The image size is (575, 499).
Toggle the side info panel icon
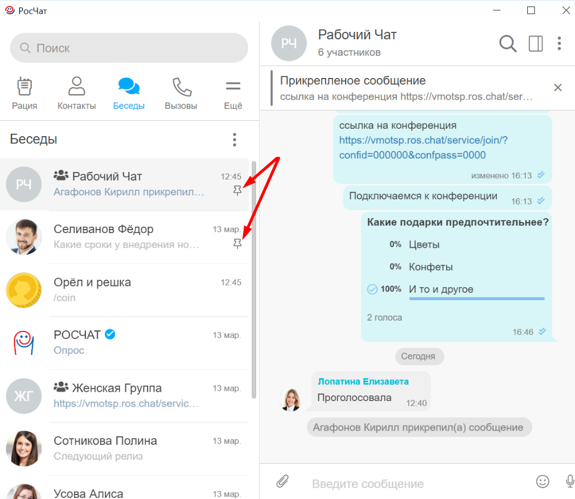(536, 43)
